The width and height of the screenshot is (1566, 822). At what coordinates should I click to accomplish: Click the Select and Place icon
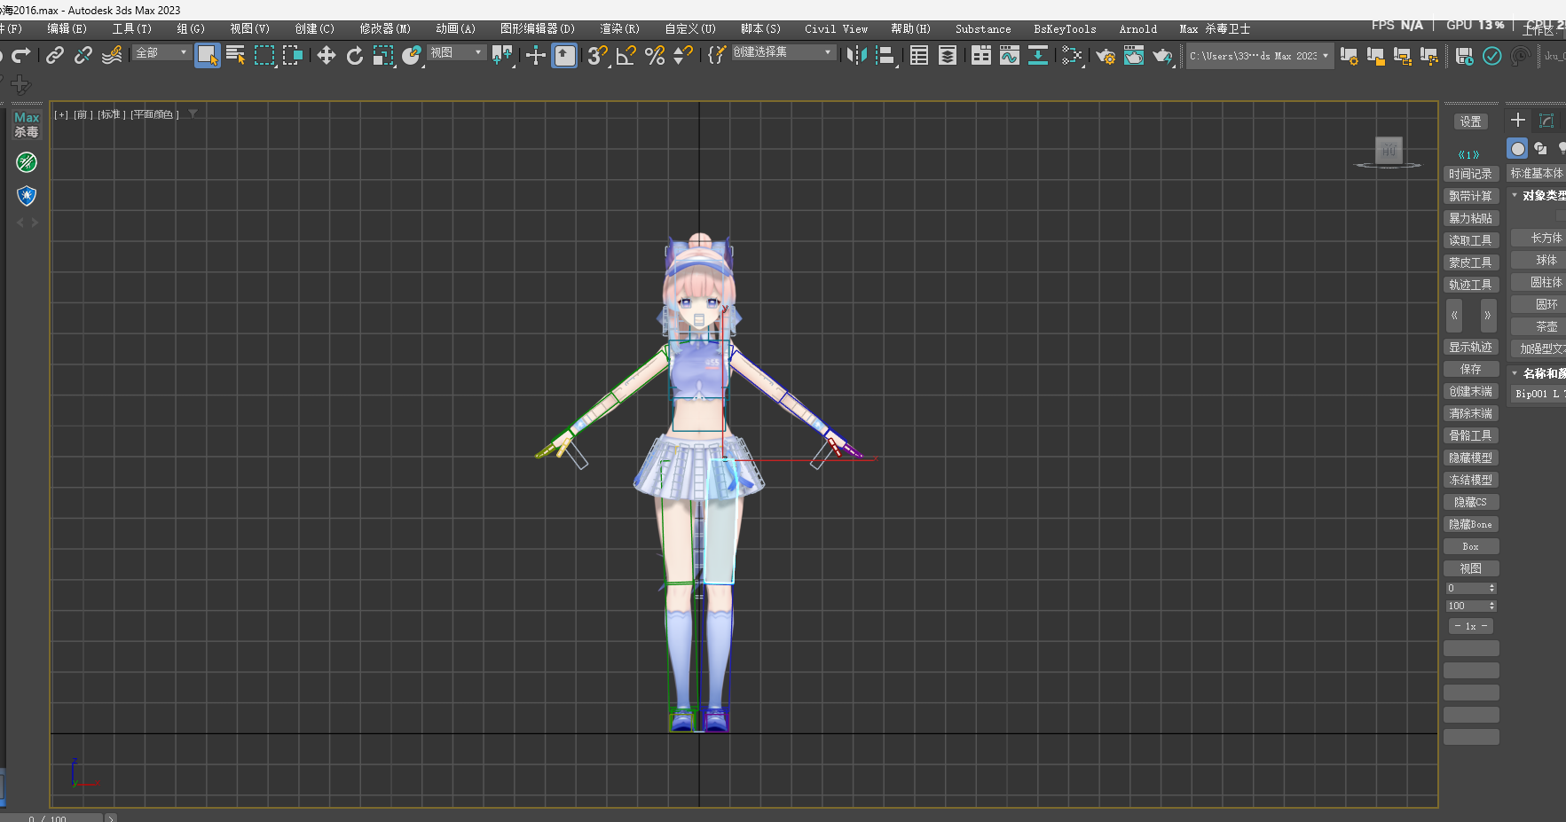pyautogui.click(x=412, y=56)
